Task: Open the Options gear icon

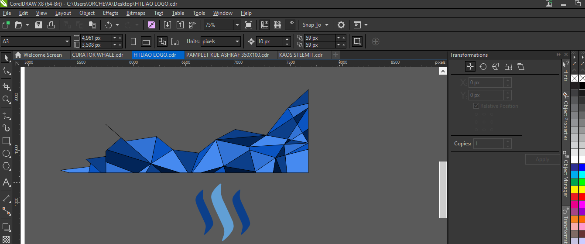Action: coord(341,25)
